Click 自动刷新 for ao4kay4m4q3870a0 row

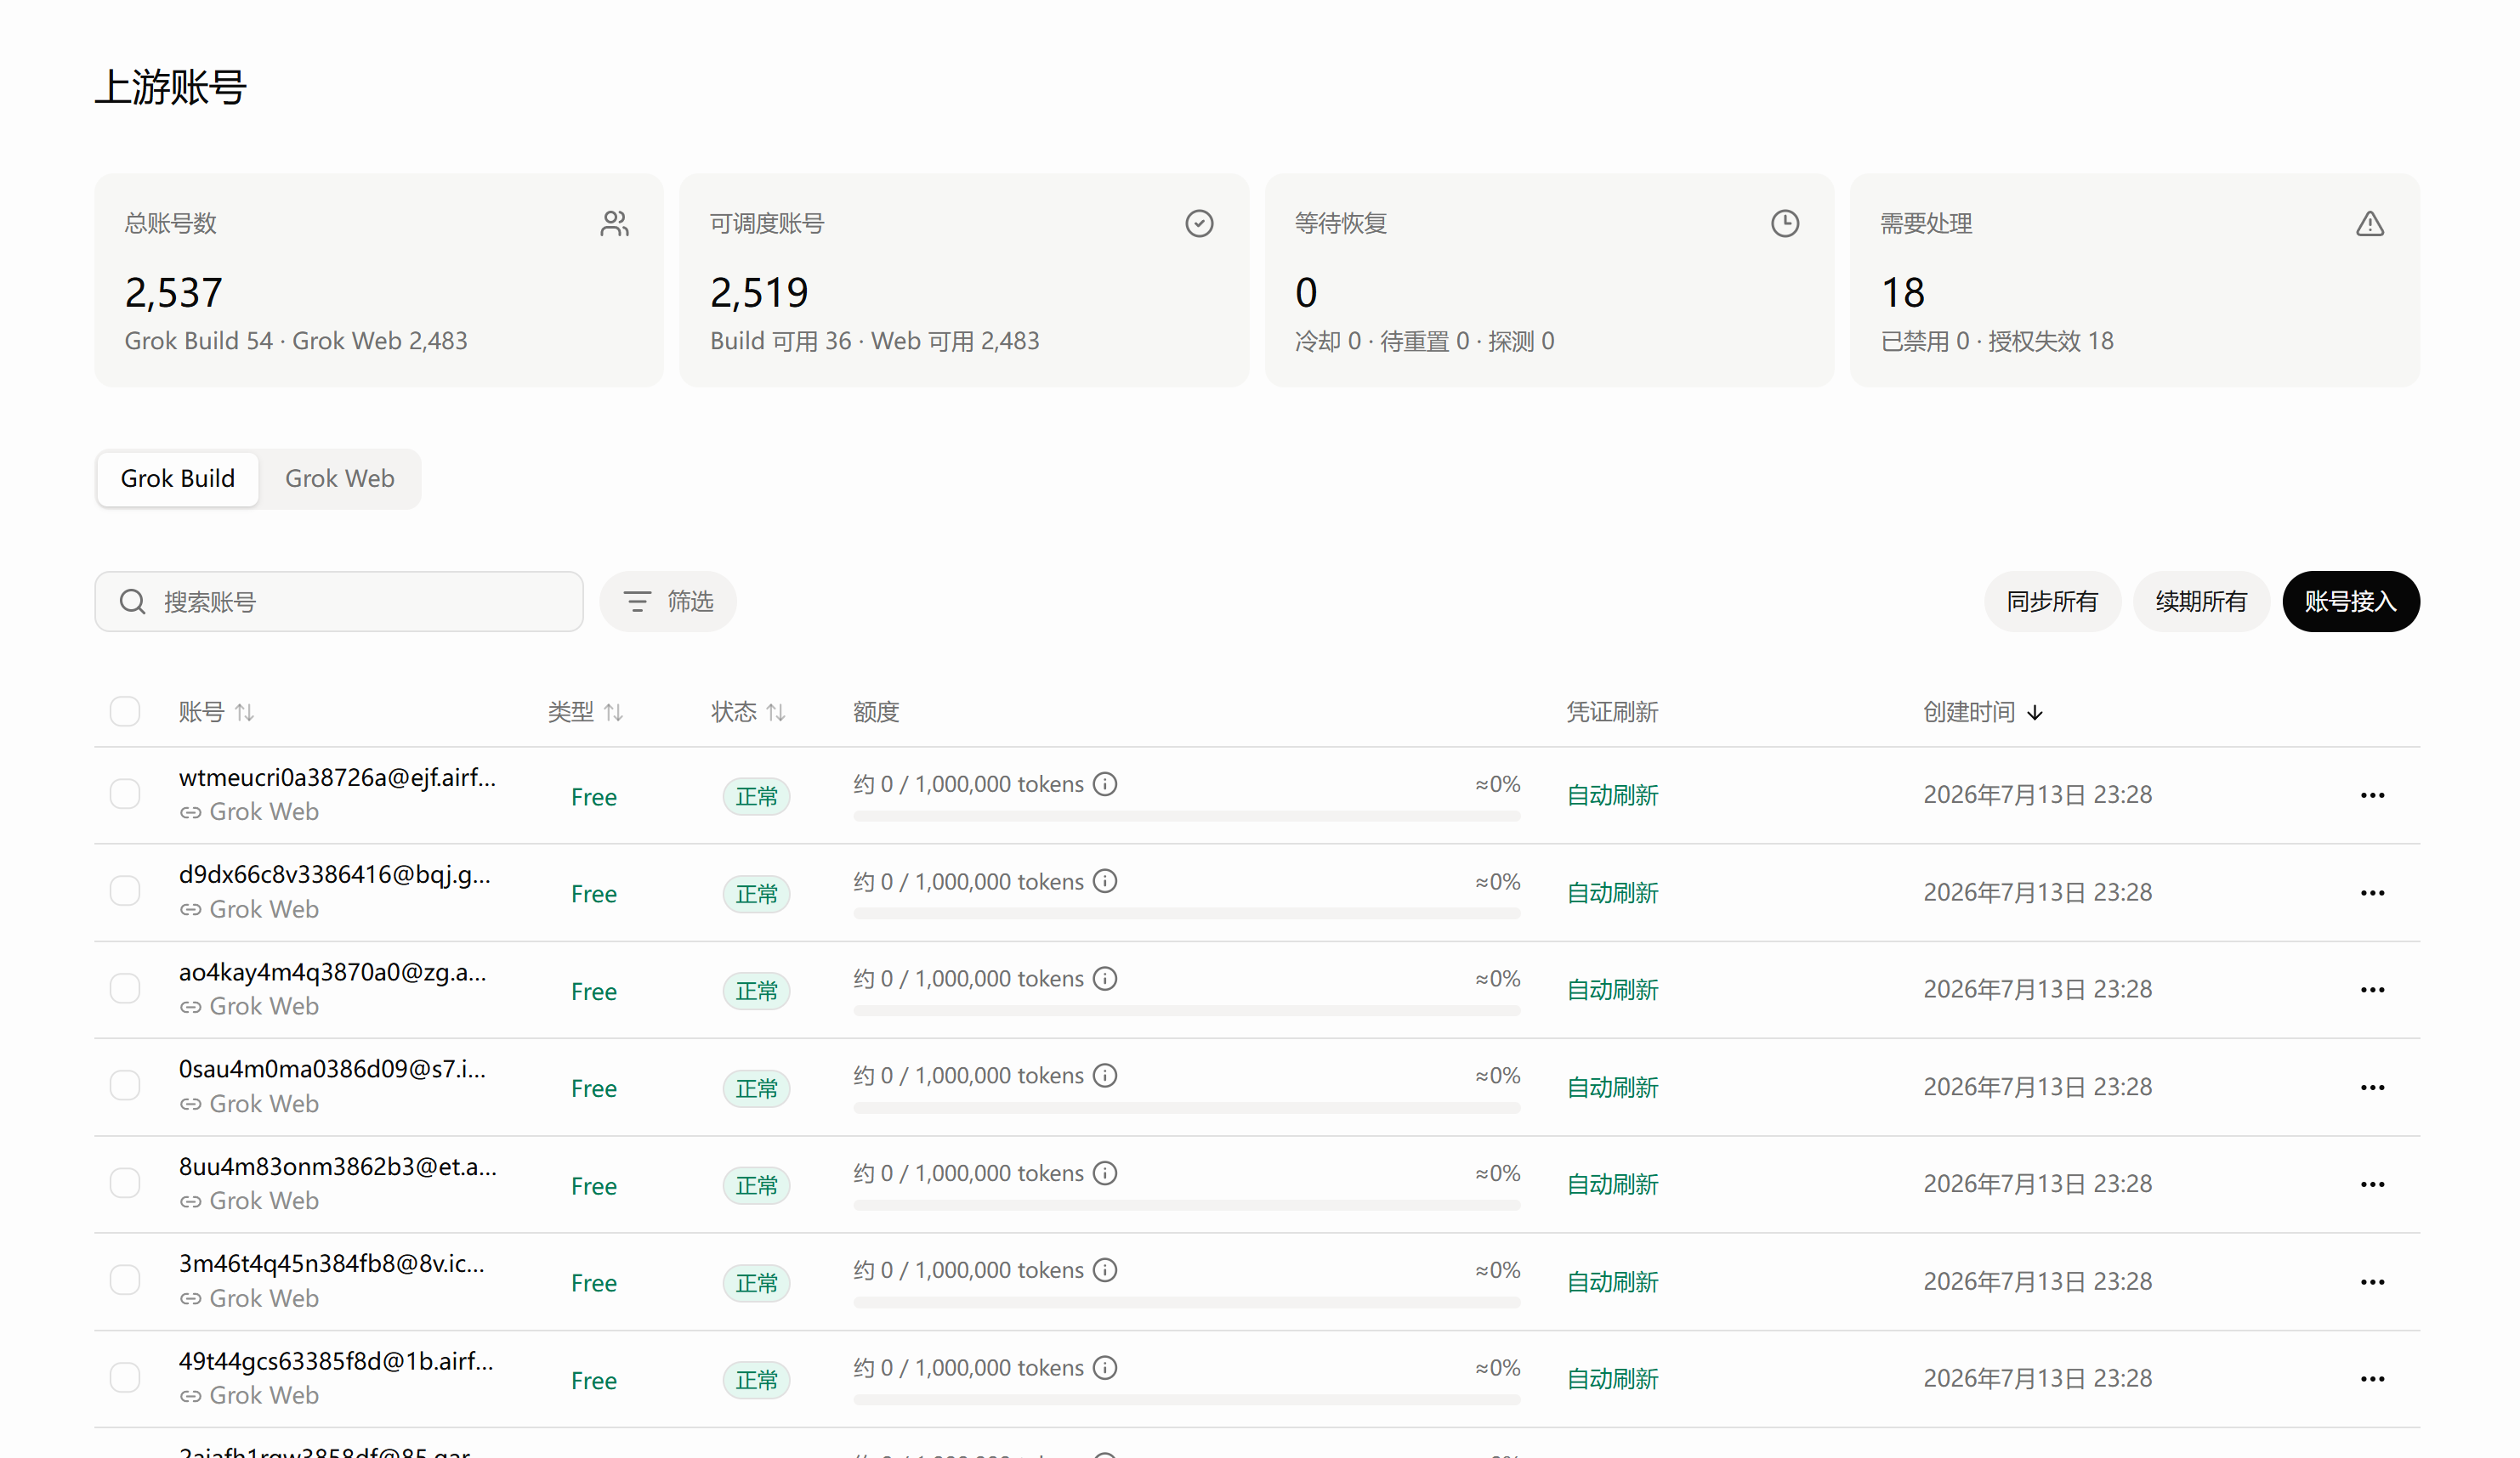1612,991
